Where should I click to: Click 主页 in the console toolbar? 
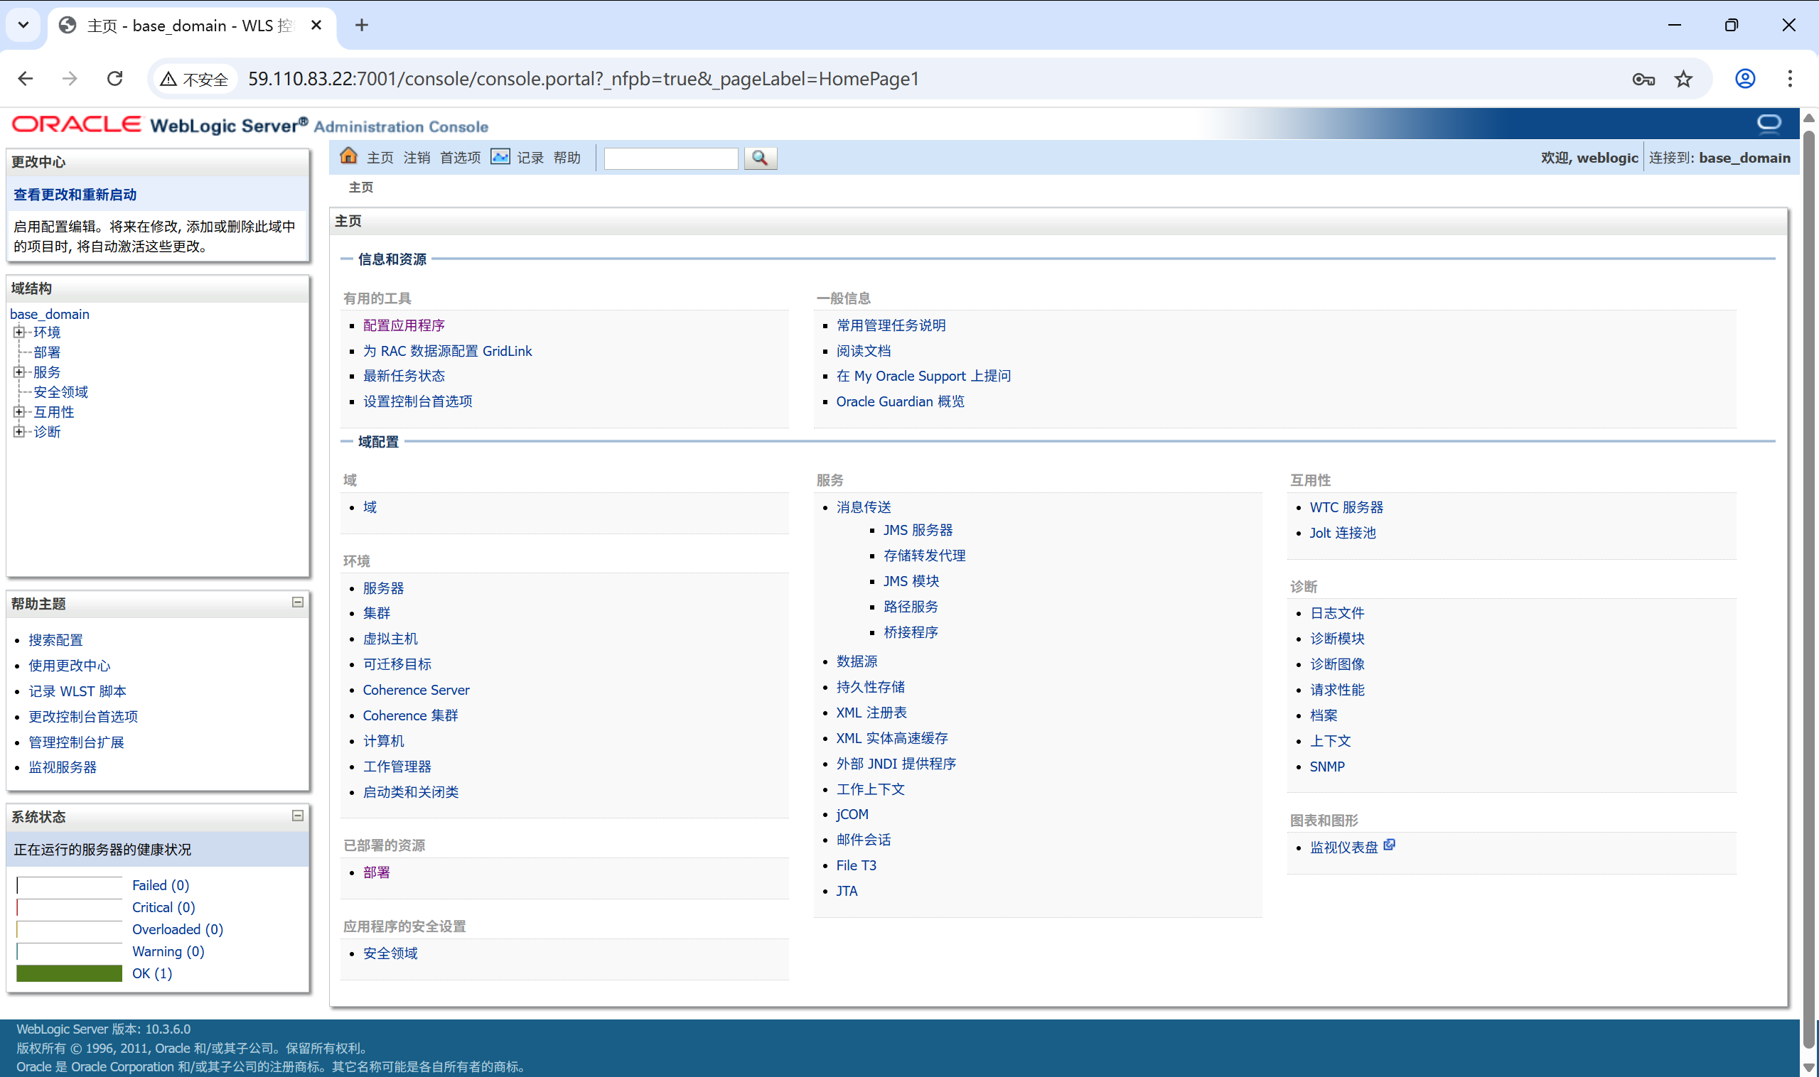[x=380, y=158]
